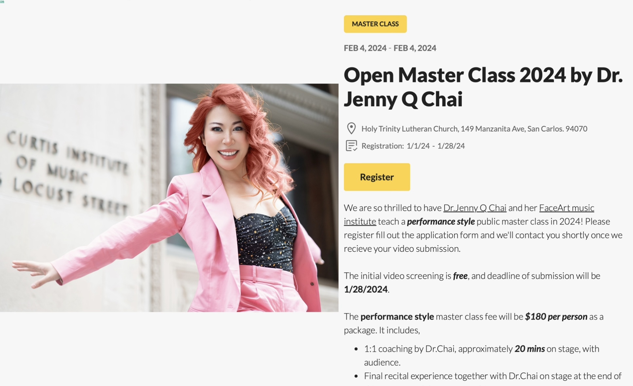Follow the FaceArt music institute link
Image resolution: width=633 pixels, height=386 pixels.
click(469, 214)
